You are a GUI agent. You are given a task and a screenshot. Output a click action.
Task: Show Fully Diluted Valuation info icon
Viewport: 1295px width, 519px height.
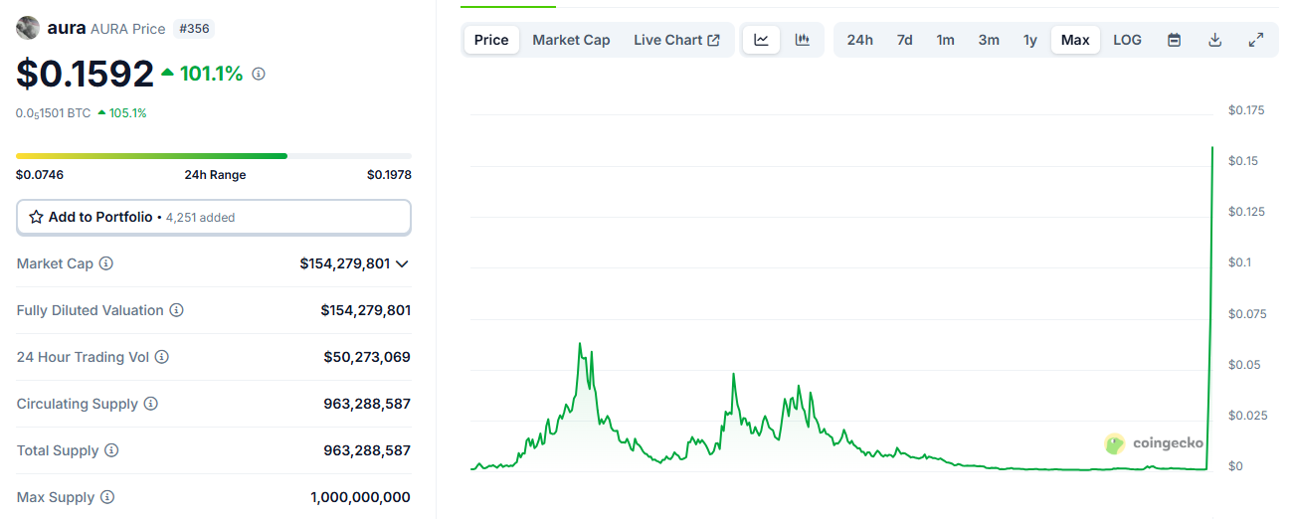(176, 310)
